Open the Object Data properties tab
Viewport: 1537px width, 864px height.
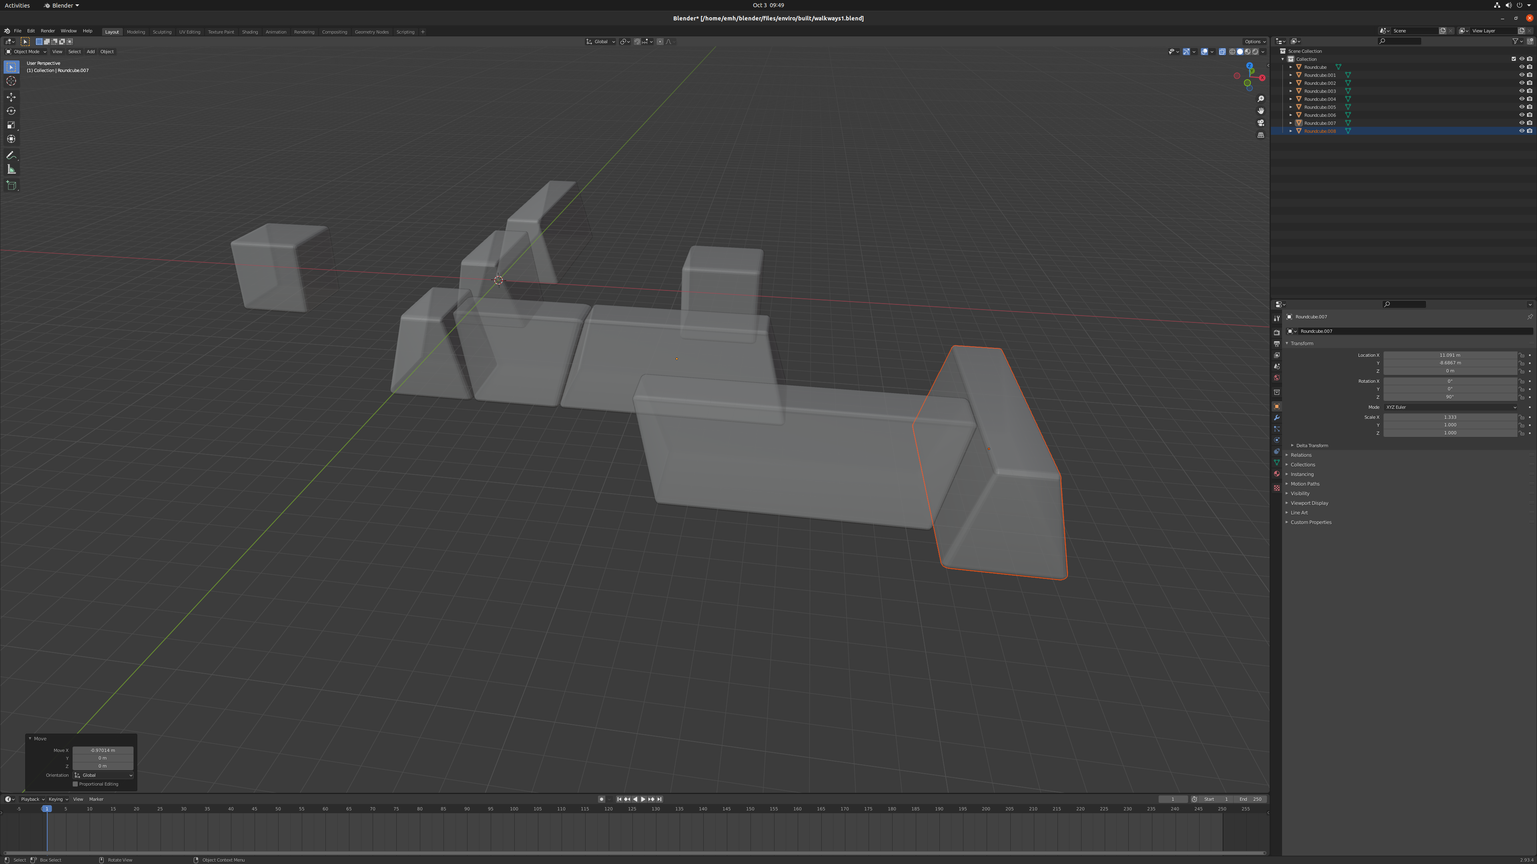[x=1277, y=463]
